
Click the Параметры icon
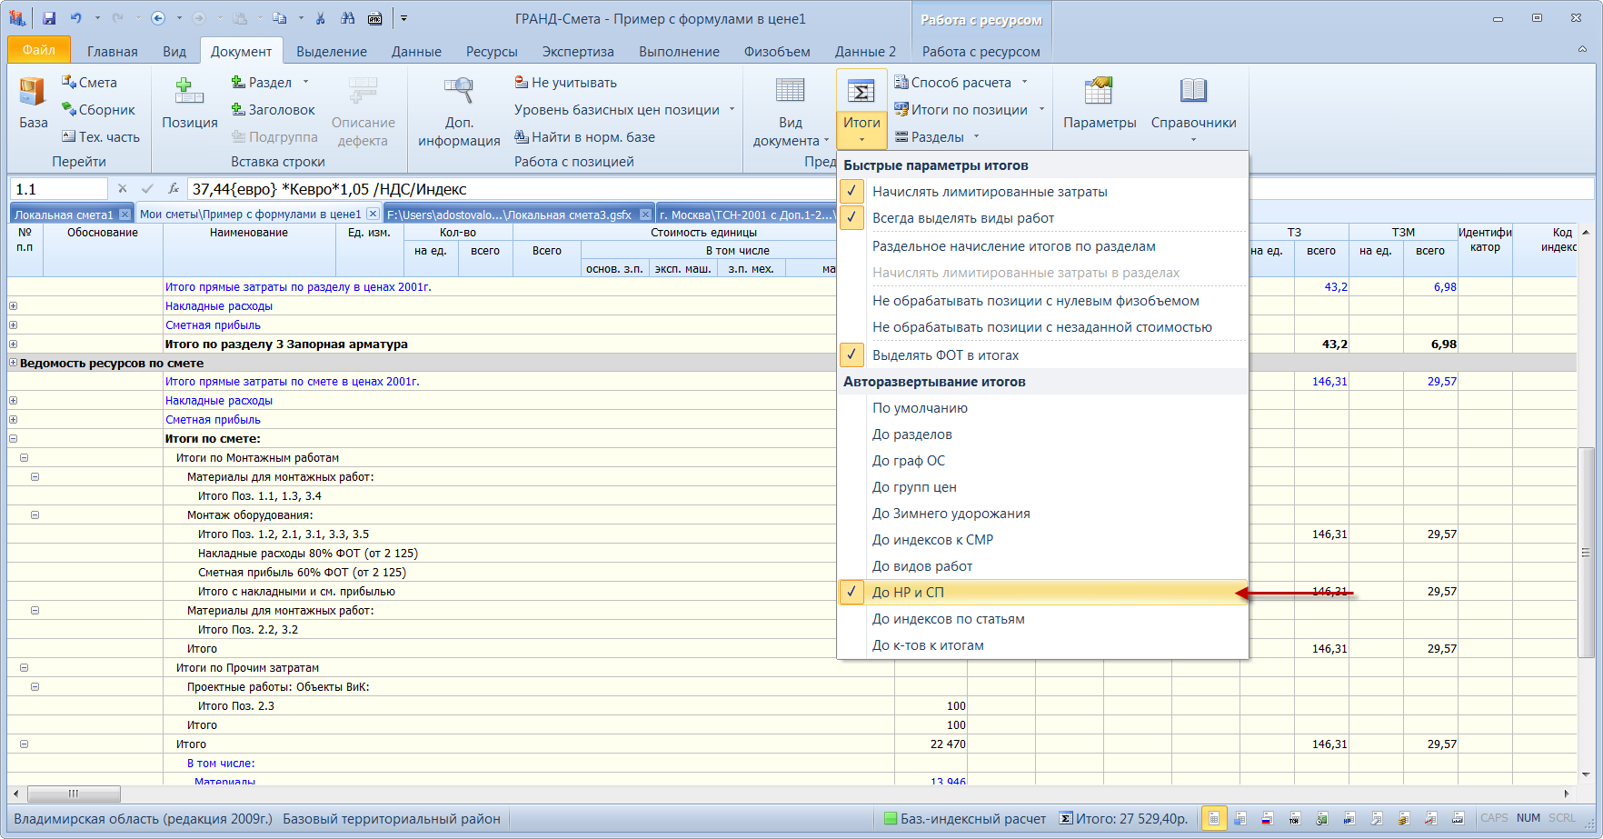[x=1099, y=92]
